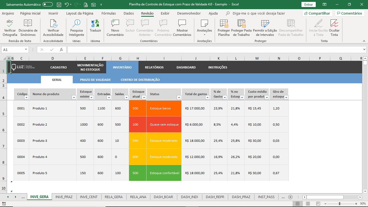Switch to the INVE_PRAZ sheet tab
The width and height of the screenshot is (368, 207).
pyautogui.click(x=64, y=197)
